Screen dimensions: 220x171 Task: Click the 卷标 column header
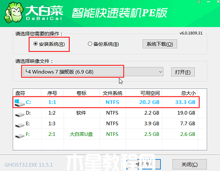(81, 93)
